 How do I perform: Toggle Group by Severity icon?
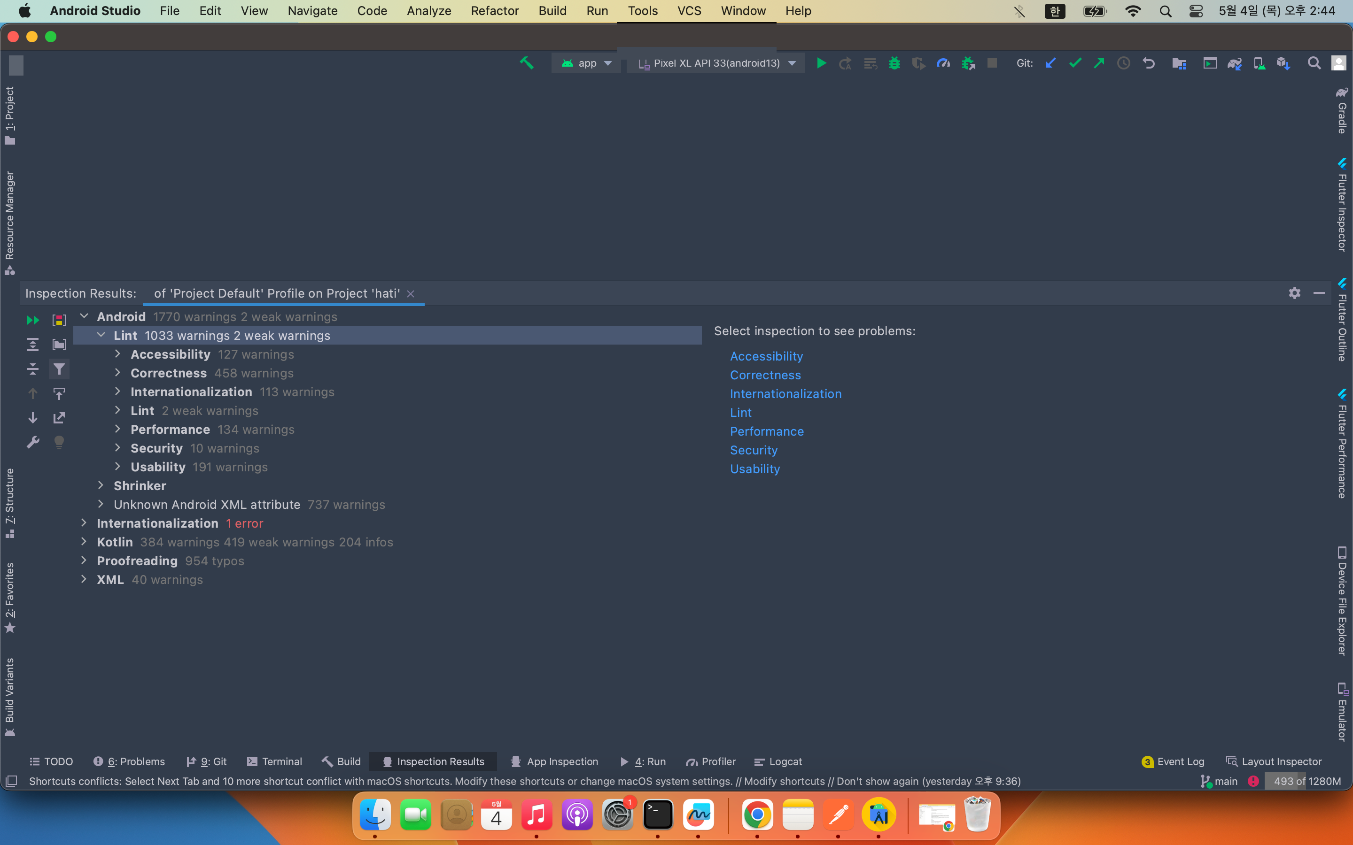[x=59, y=320]
